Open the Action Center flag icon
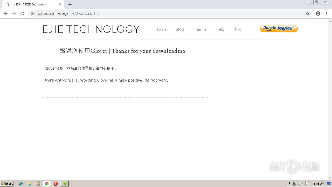This screenshot has height=187, width=332. pyautogui.click(x=307, y=184)
